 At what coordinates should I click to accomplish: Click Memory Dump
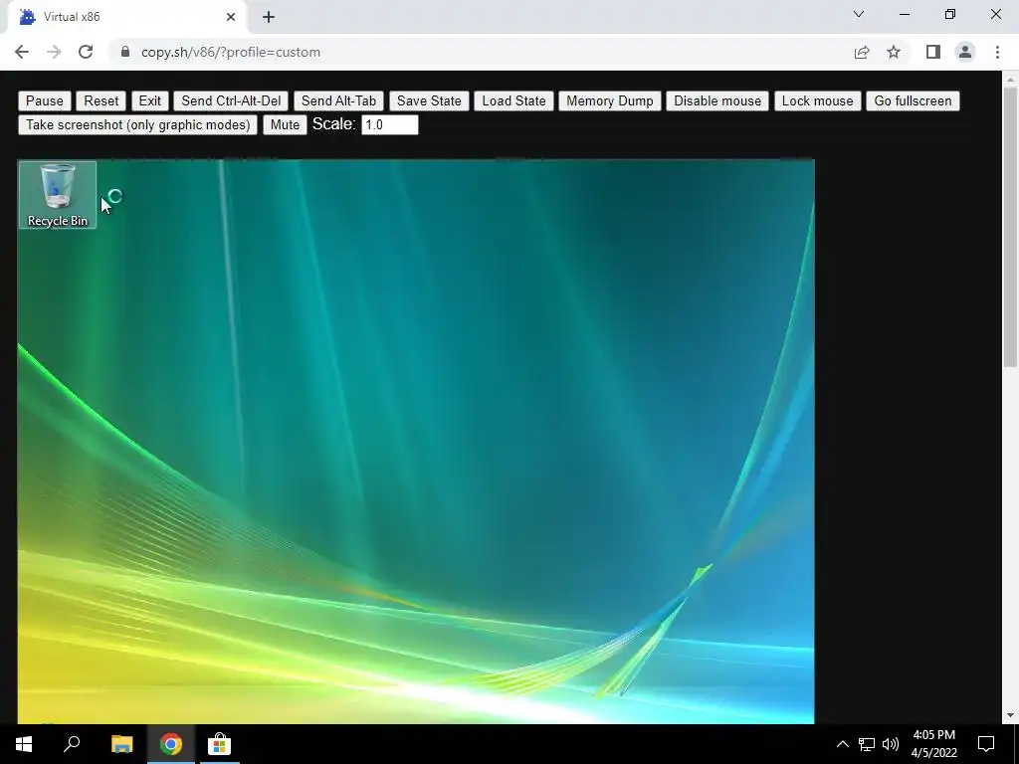610,100
